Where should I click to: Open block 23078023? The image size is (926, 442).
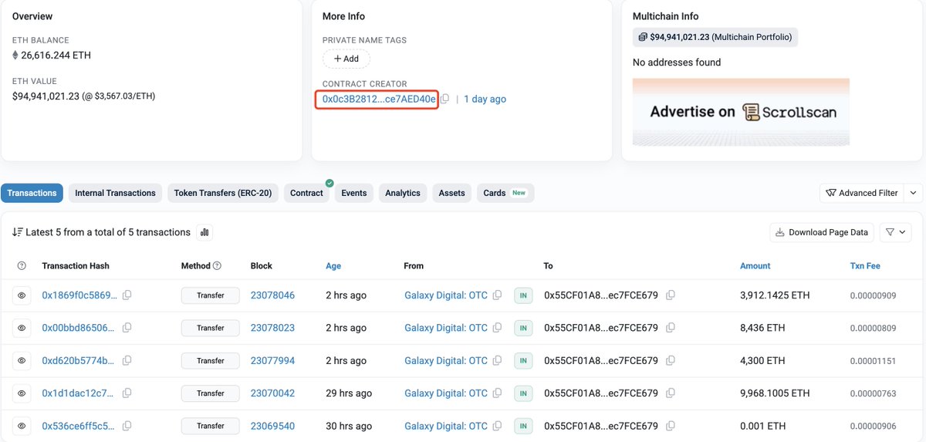(x=272, y=328)
